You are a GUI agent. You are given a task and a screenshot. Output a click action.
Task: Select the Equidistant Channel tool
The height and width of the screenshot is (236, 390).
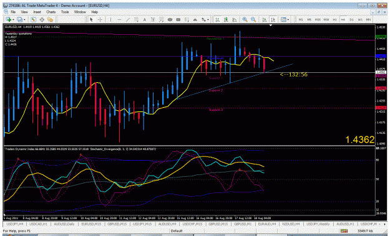tap(136, 19)
